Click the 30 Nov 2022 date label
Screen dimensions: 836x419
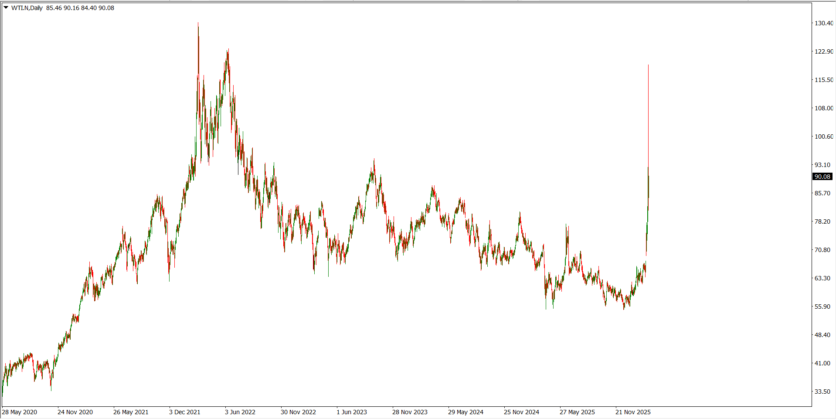coord(298,412)
